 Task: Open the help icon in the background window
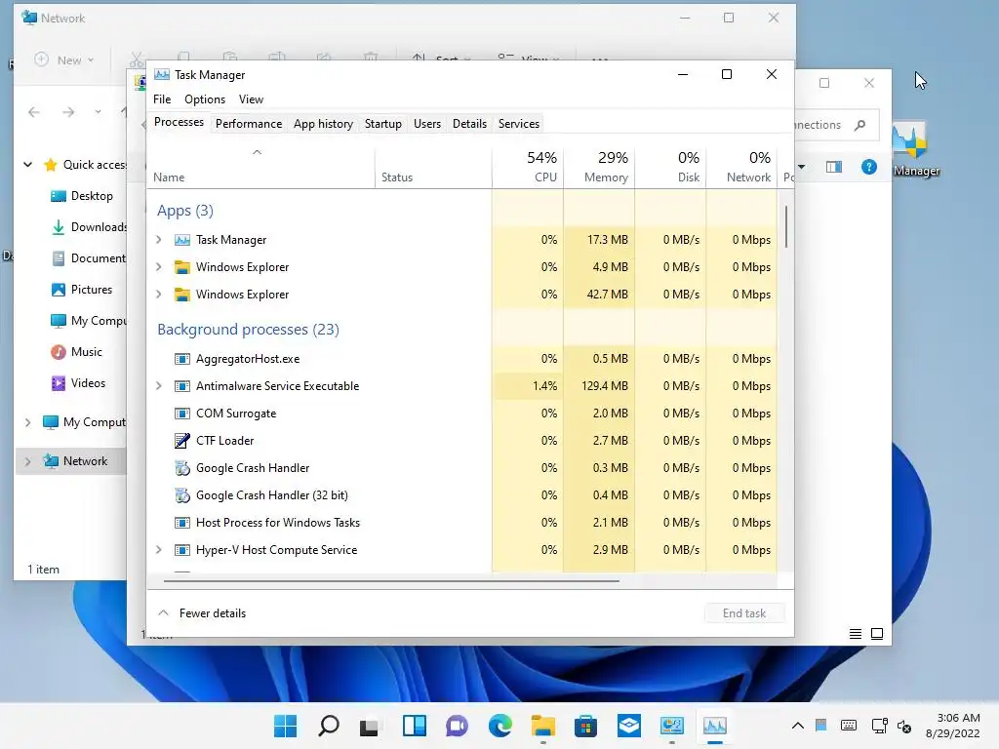pos(869,167)
